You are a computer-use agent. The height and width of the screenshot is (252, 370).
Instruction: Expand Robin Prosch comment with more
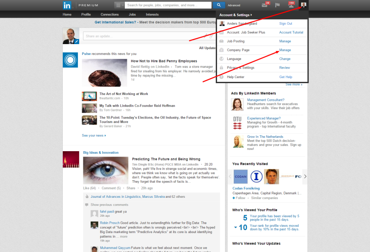(124, 236)
